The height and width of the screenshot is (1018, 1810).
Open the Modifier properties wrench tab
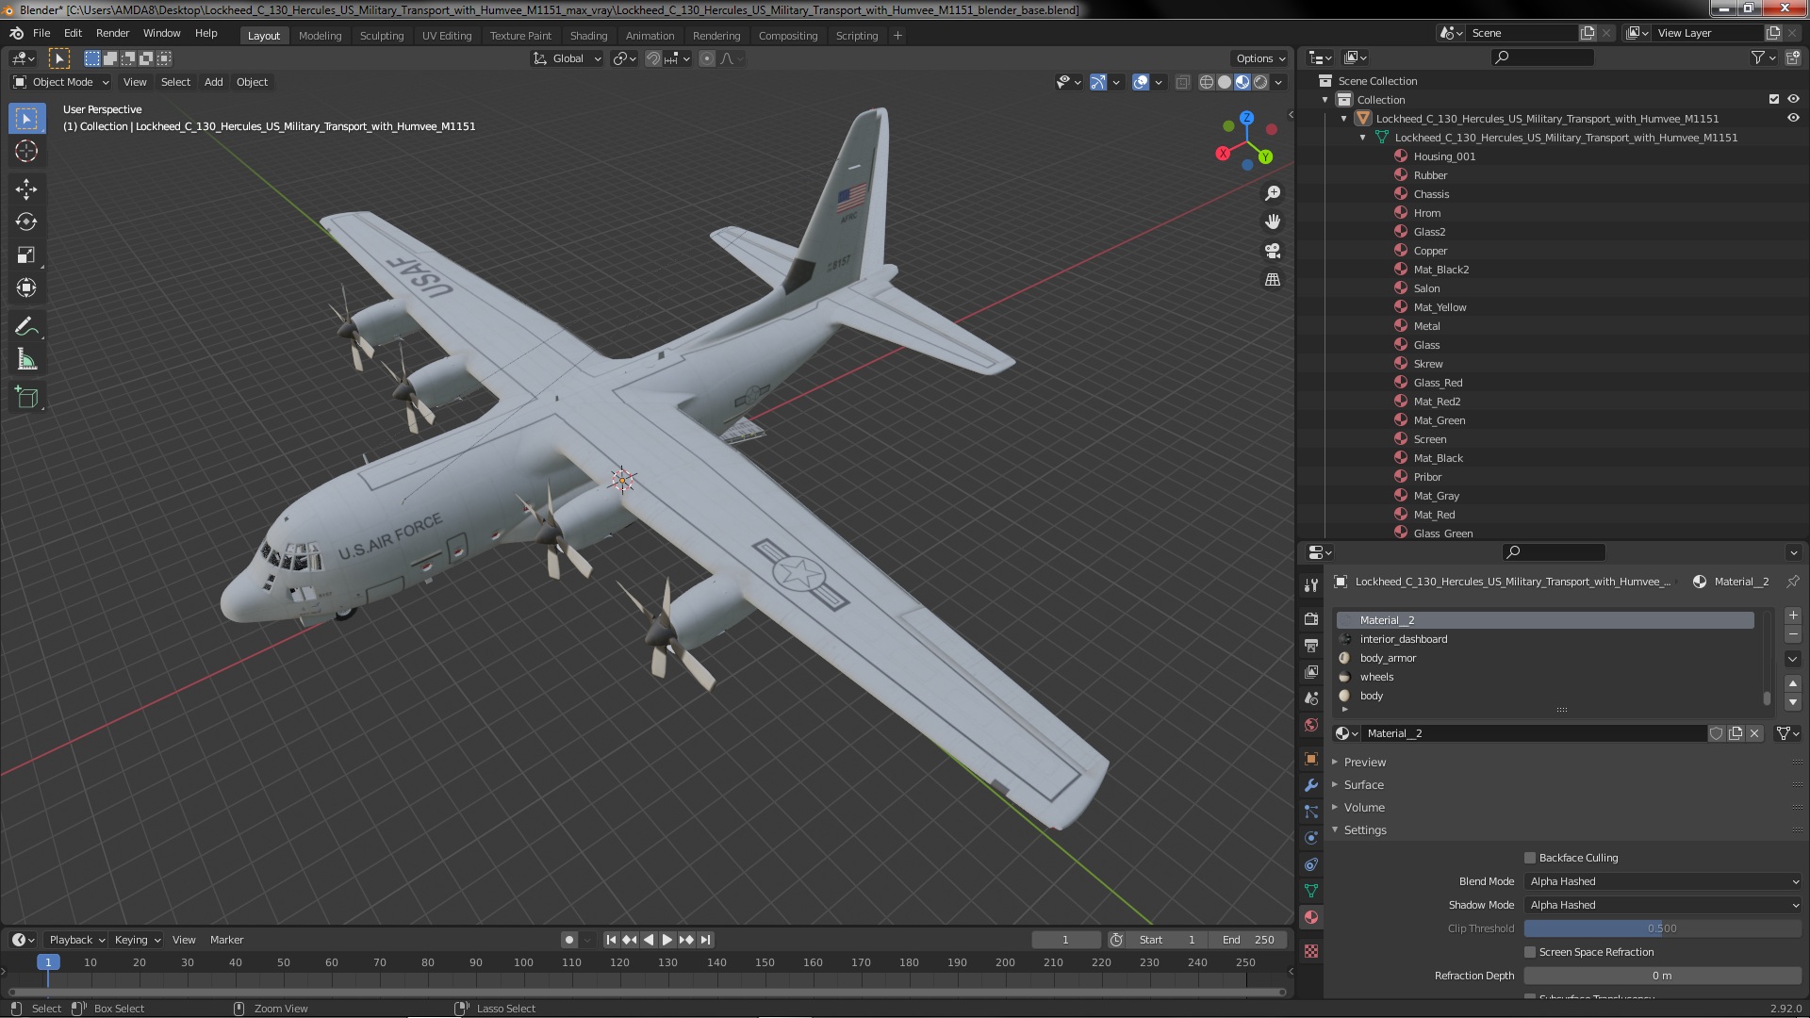1310,785
